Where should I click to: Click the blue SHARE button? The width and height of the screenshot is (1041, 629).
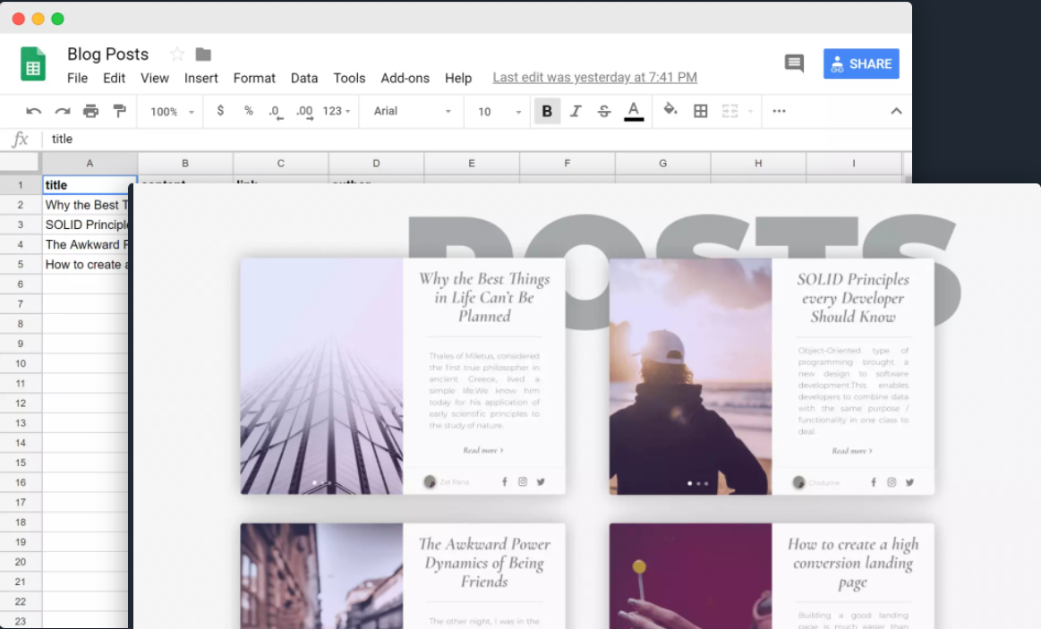pos(861,64)
